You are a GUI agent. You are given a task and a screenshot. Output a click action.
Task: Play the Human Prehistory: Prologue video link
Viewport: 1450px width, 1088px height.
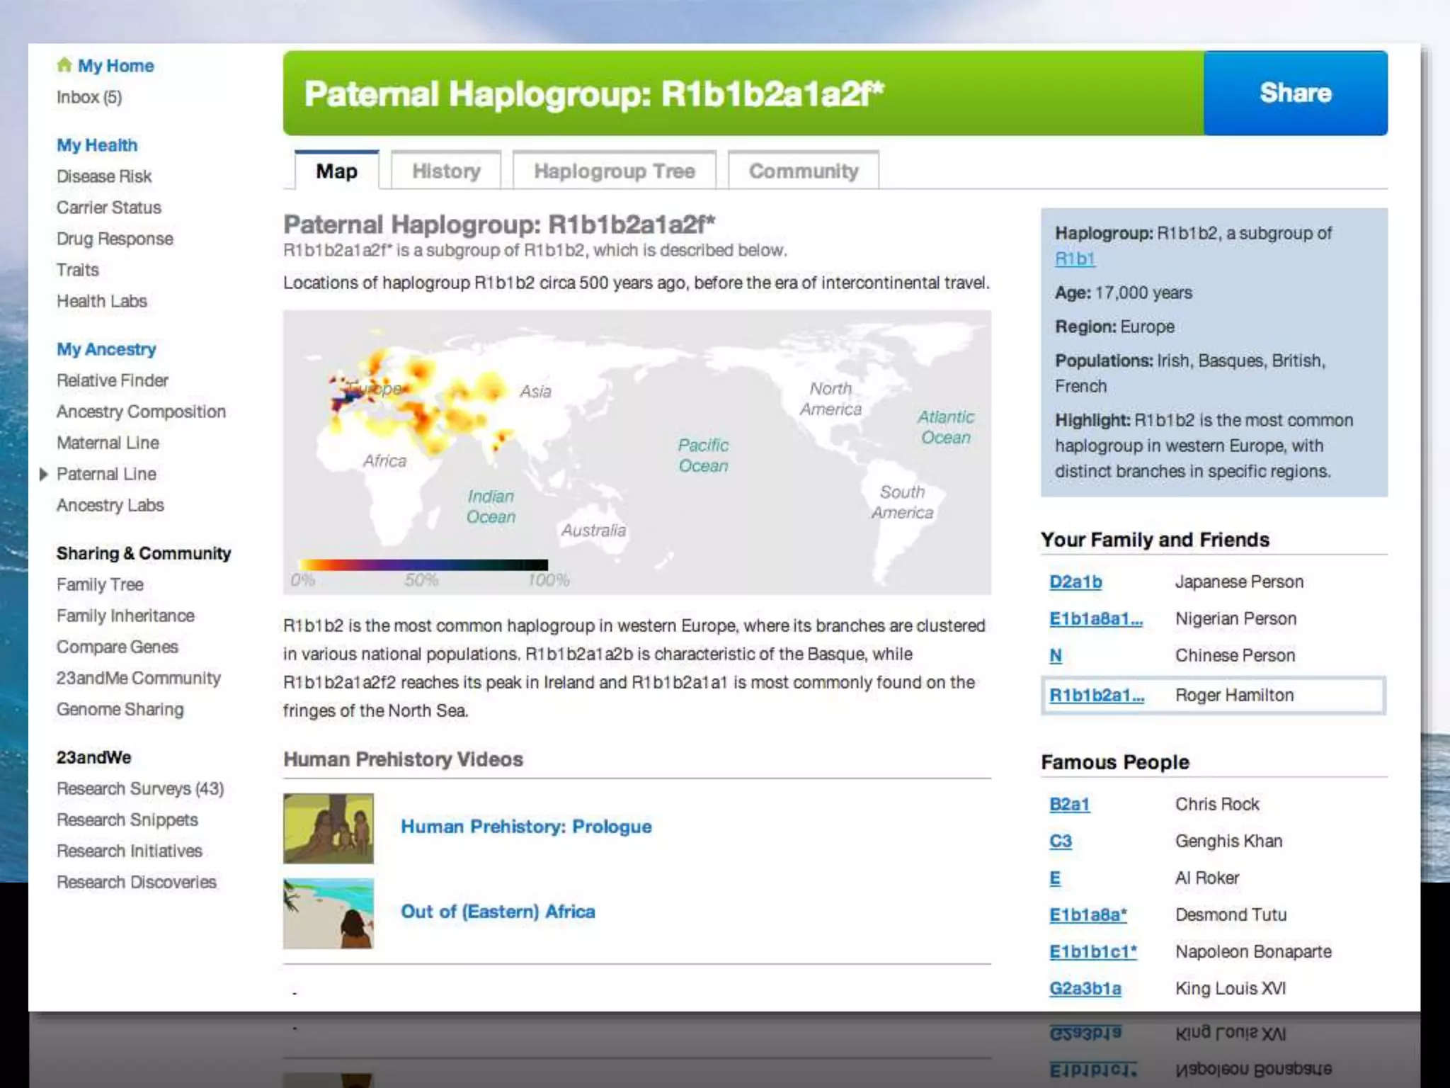[526, 827]
